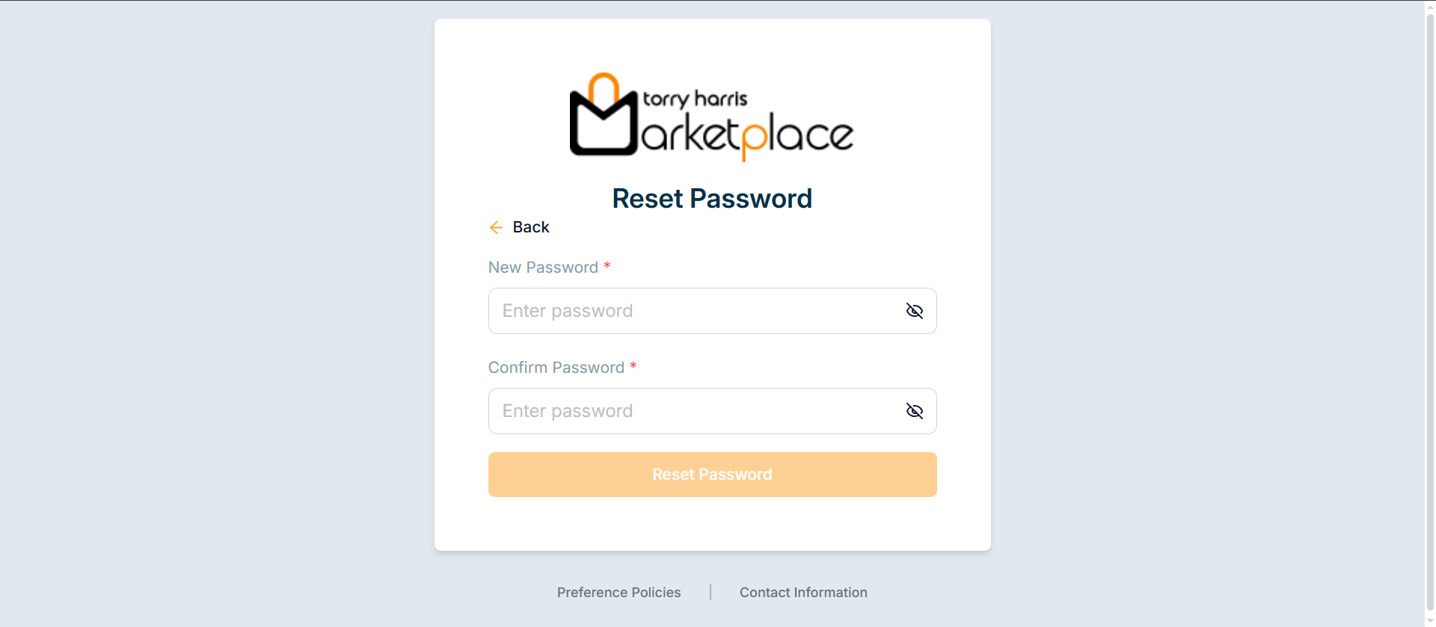Click the scrollbar up arrow
Viewport: 1436px width, 627px height.
1430,6
